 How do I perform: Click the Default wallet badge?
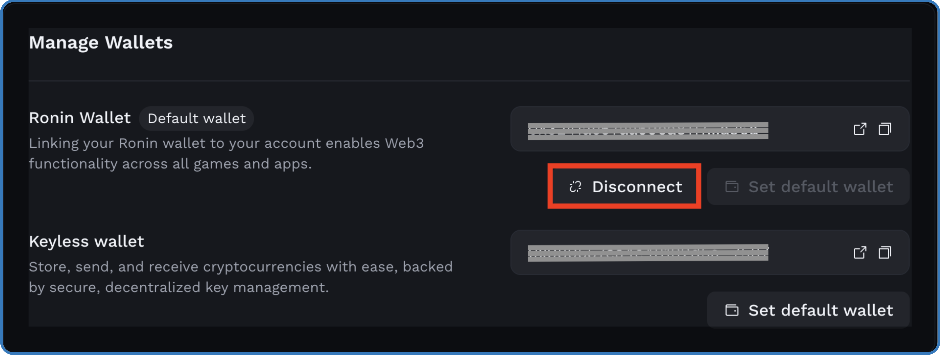click(x=196, y=118)
